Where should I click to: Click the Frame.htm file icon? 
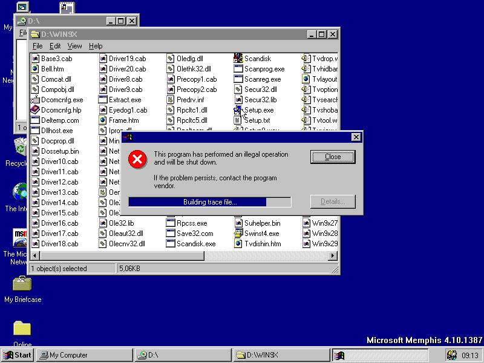click(x=103, y=120)
